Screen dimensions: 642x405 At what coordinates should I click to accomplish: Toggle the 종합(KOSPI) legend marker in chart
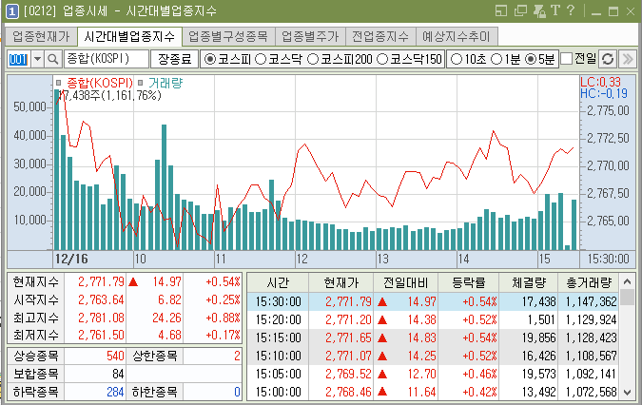(x=59, y=83)
